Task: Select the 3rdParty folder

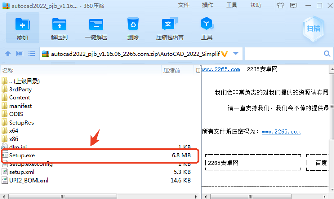Action: 100,89
